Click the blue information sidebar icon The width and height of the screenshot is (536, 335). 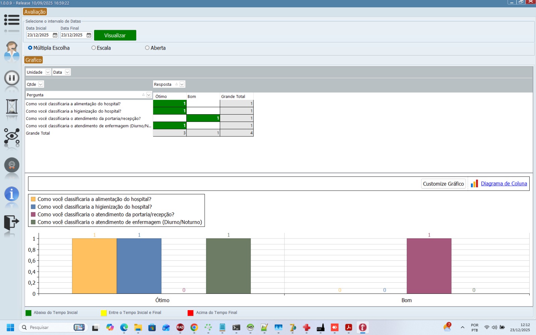point(12,194)
